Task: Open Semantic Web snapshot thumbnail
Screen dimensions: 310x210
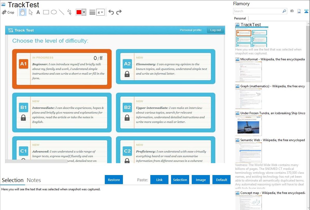Action: pos(248,153)
